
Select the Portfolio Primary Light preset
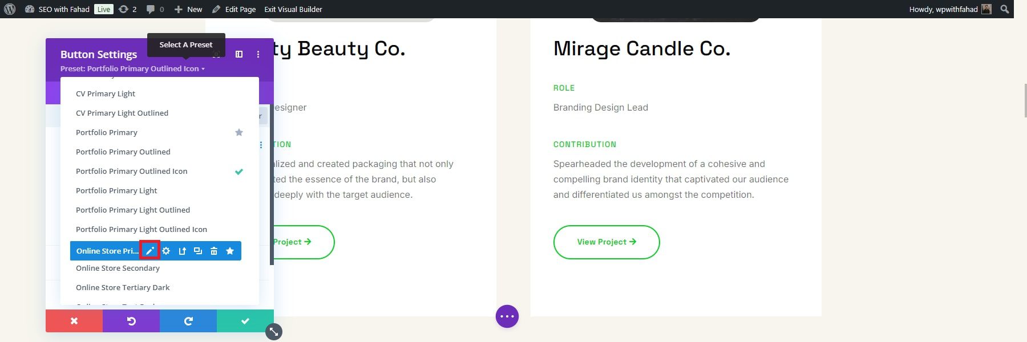(x=116, y=190)
